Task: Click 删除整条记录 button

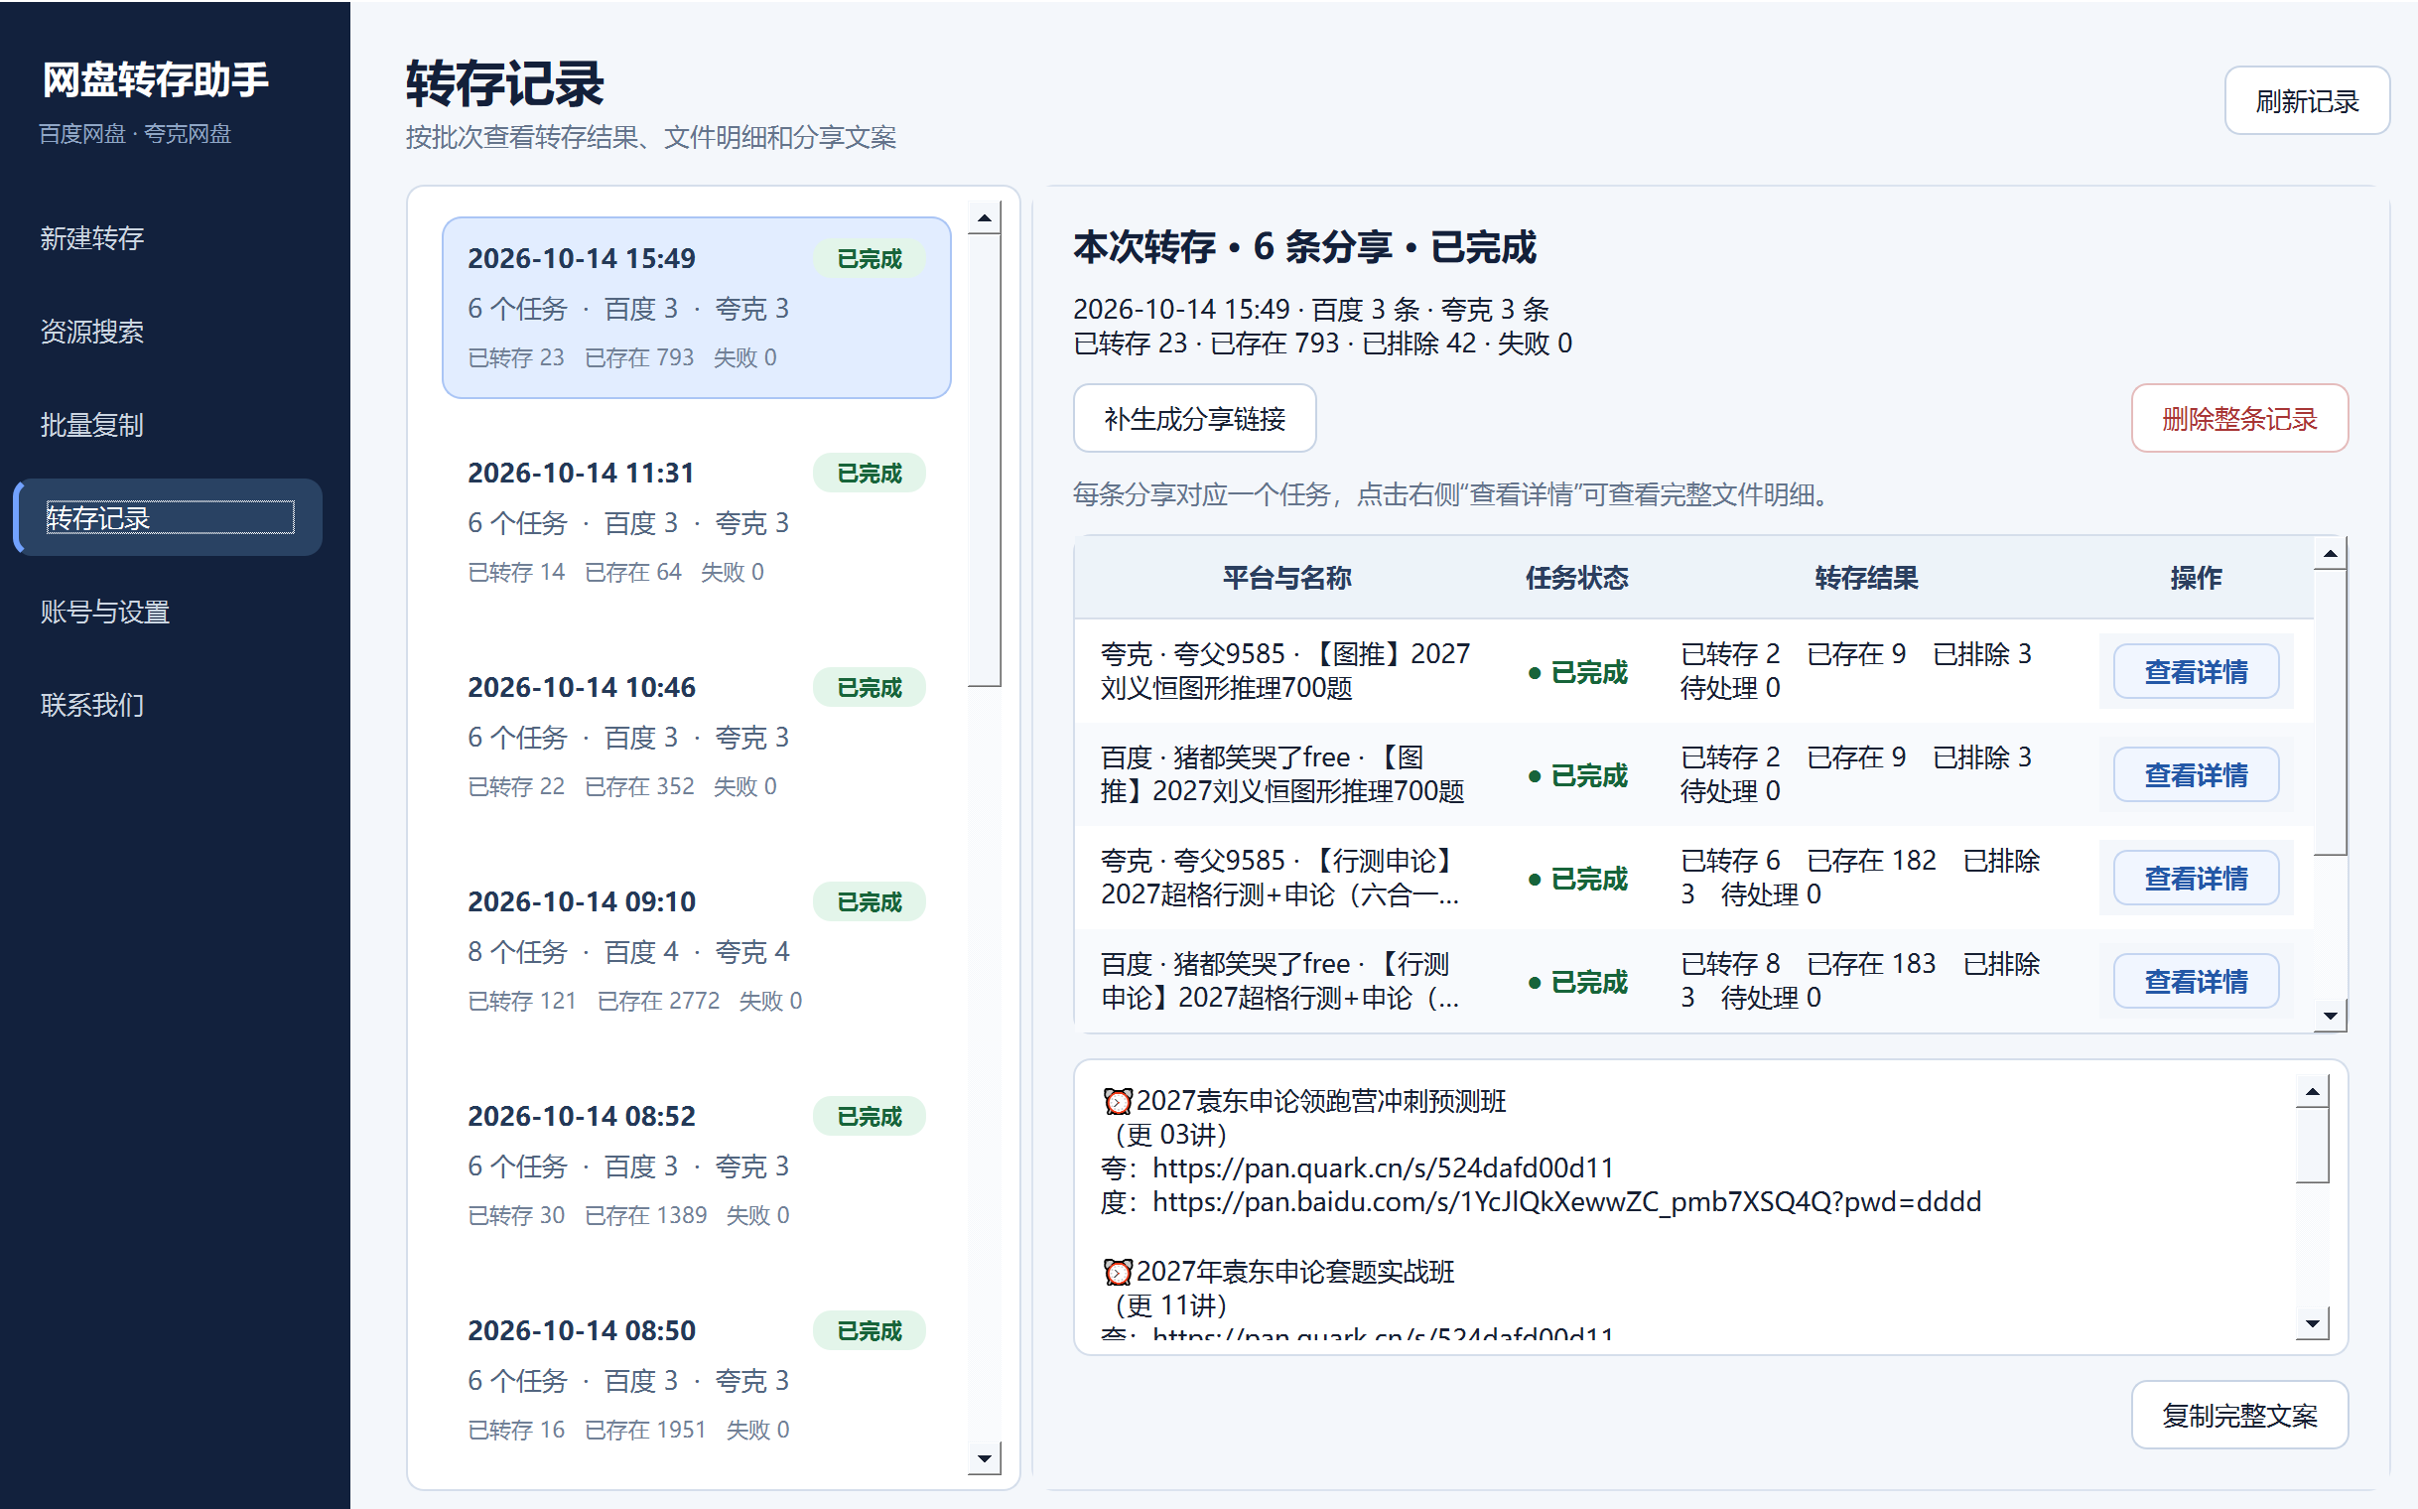Action: coord(2238,418)
